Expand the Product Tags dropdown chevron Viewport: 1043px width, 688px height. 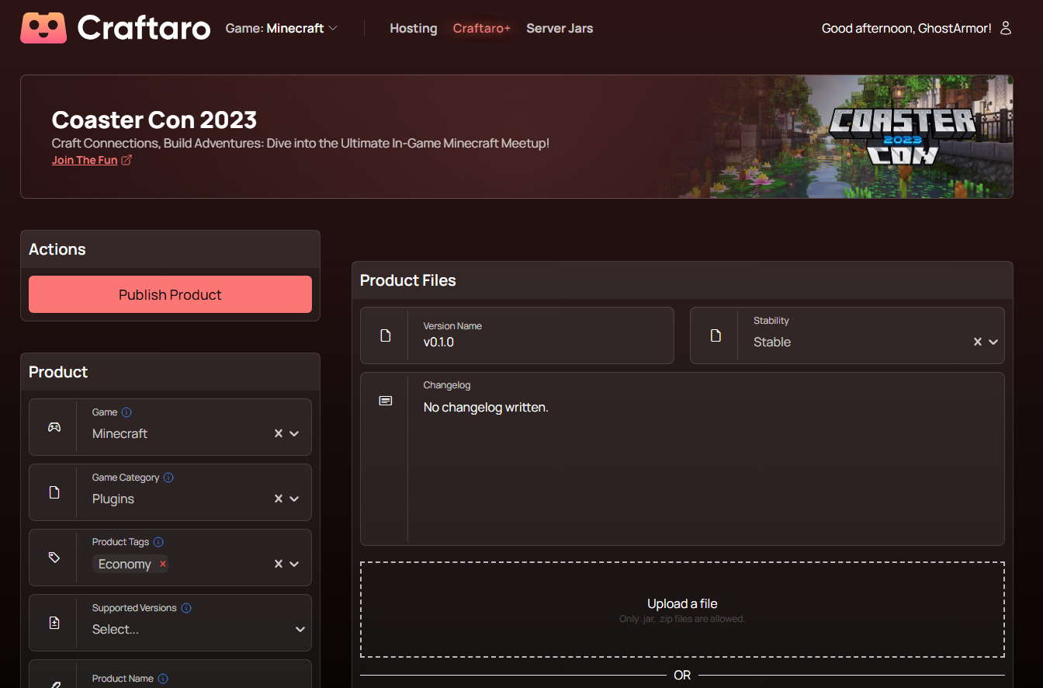click(x=294, y=564)
